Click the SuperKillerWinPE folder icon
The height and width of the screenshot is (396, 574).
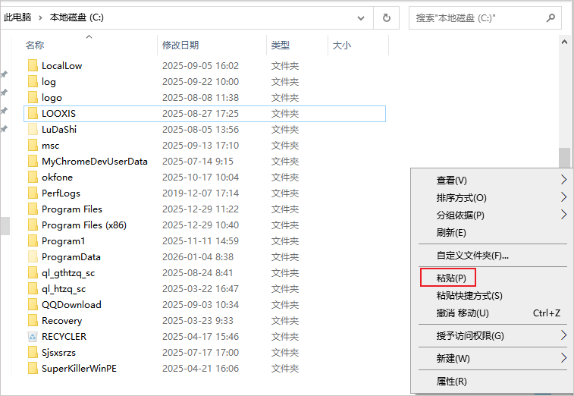coord(33,368)
